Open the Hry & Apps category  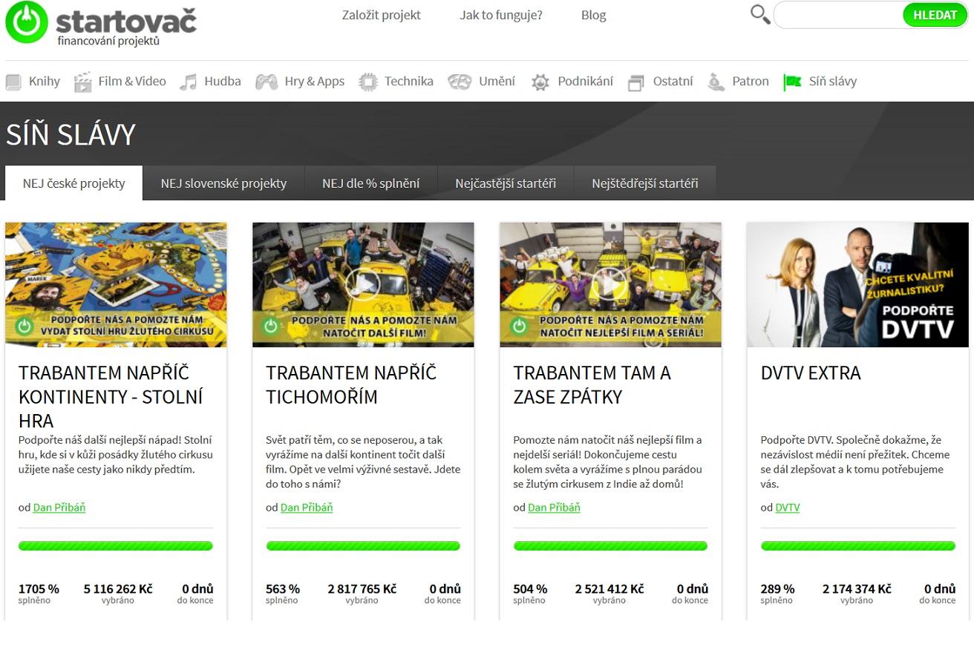[x=315, y=81]
